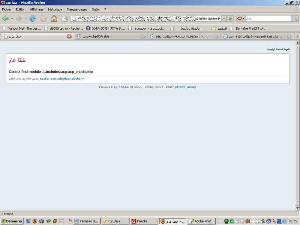
Task: Open the back history dropdown arrow
Action: click(12, 18)
